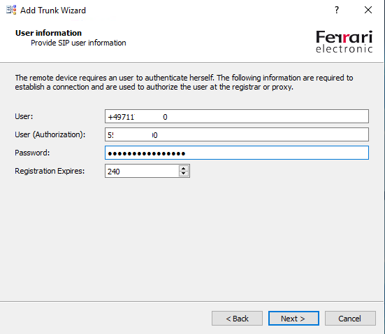Image resolution: width=385 pixels, height=334 pixels.
Task: Click the authentication description paragraph
Action: 184,83
